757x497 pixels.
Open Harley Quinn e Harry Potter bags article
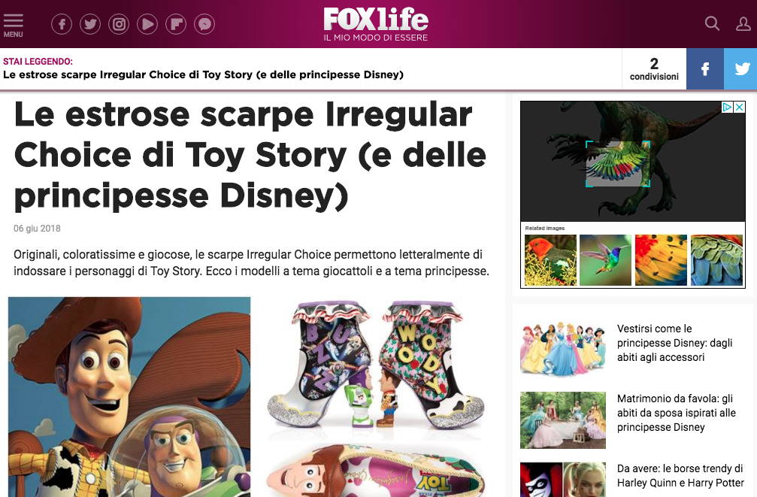[x=680, y=476]
